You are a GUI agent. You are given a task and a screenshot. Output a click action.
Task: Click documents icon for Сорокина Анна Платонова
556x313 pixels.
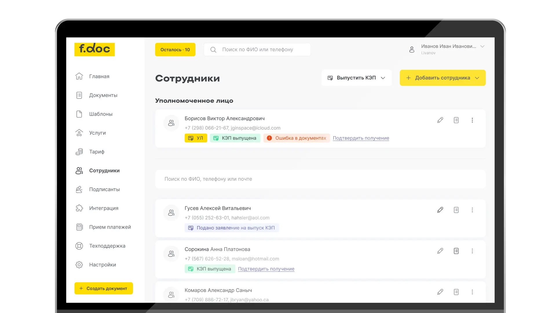tap(456, 251)
